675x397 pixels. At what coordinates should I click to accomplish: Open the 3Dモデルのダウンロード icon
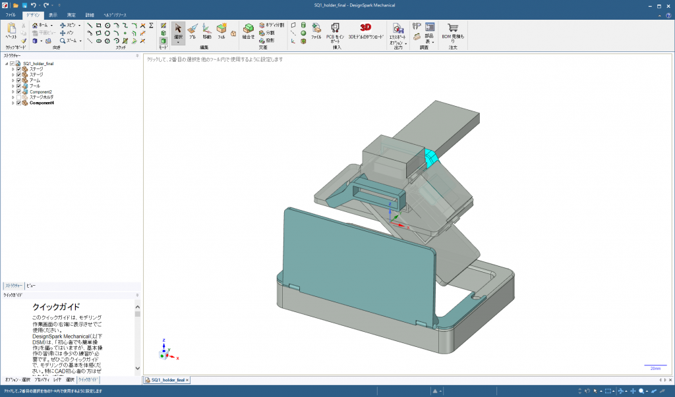click(x=365, y=30)
